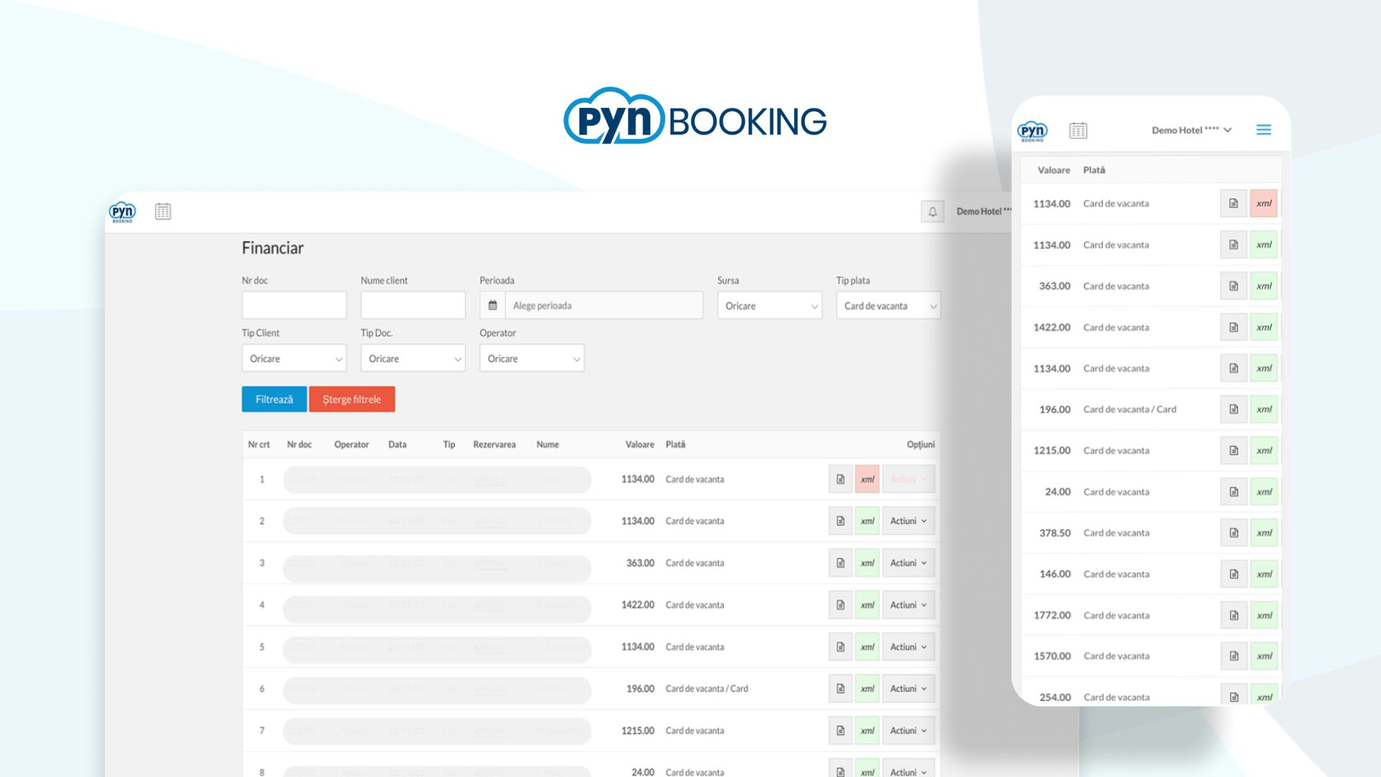Viewport: 1381px width, 777px height.
Task: Click the green xml icon in row 4
Action: 867,605
